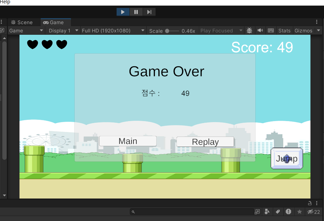The image size is (324, 221).
Task: Click the Game Over title text
Action: coord(166,71)
